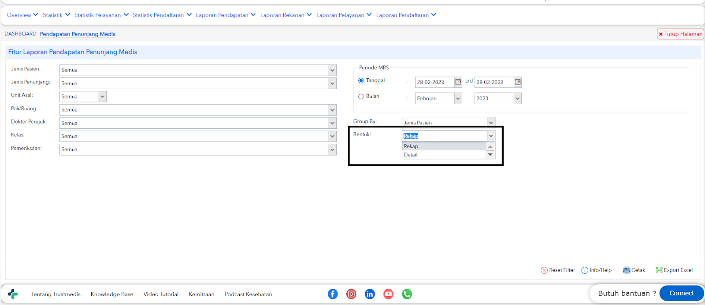The height and width of the screenshot is (305, 705).
Task: Click the Connect button
Action: pyautogui.click(x=682, y=293)
